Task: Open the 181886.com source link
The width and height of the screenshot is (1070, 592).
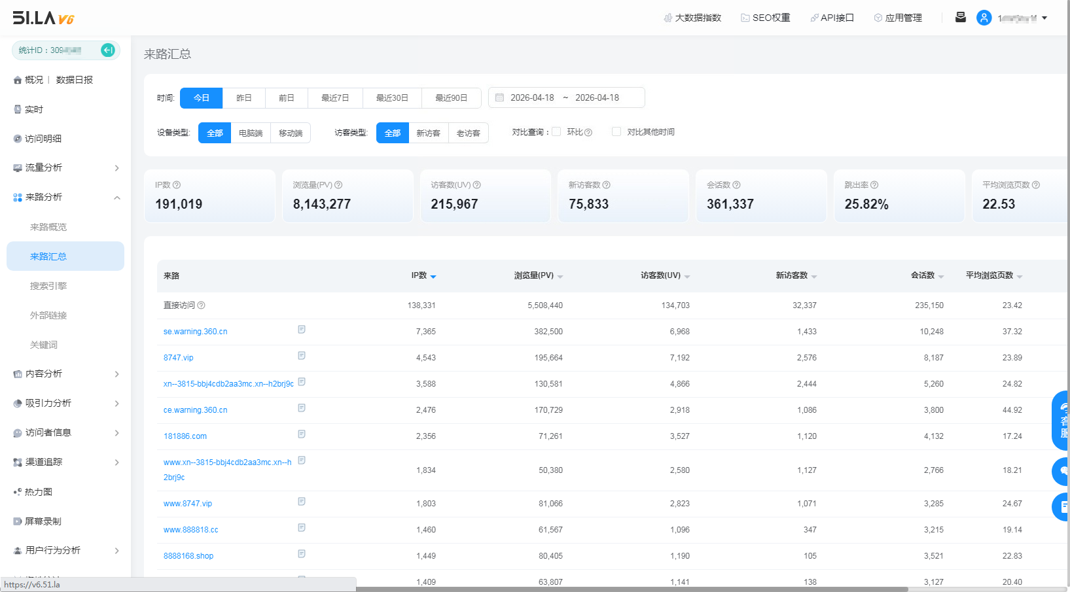Action: pos(185,436)
